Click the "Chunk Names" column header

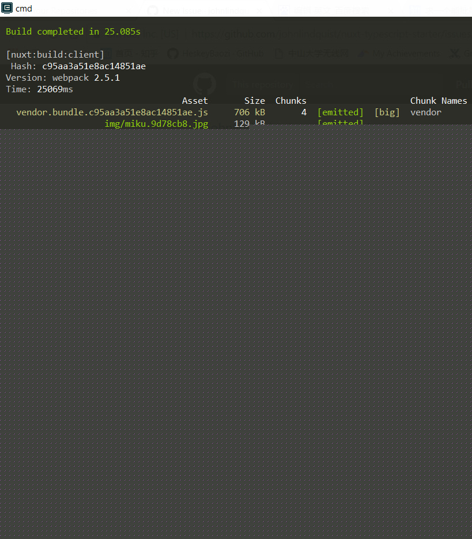click(x=439, y=101)
